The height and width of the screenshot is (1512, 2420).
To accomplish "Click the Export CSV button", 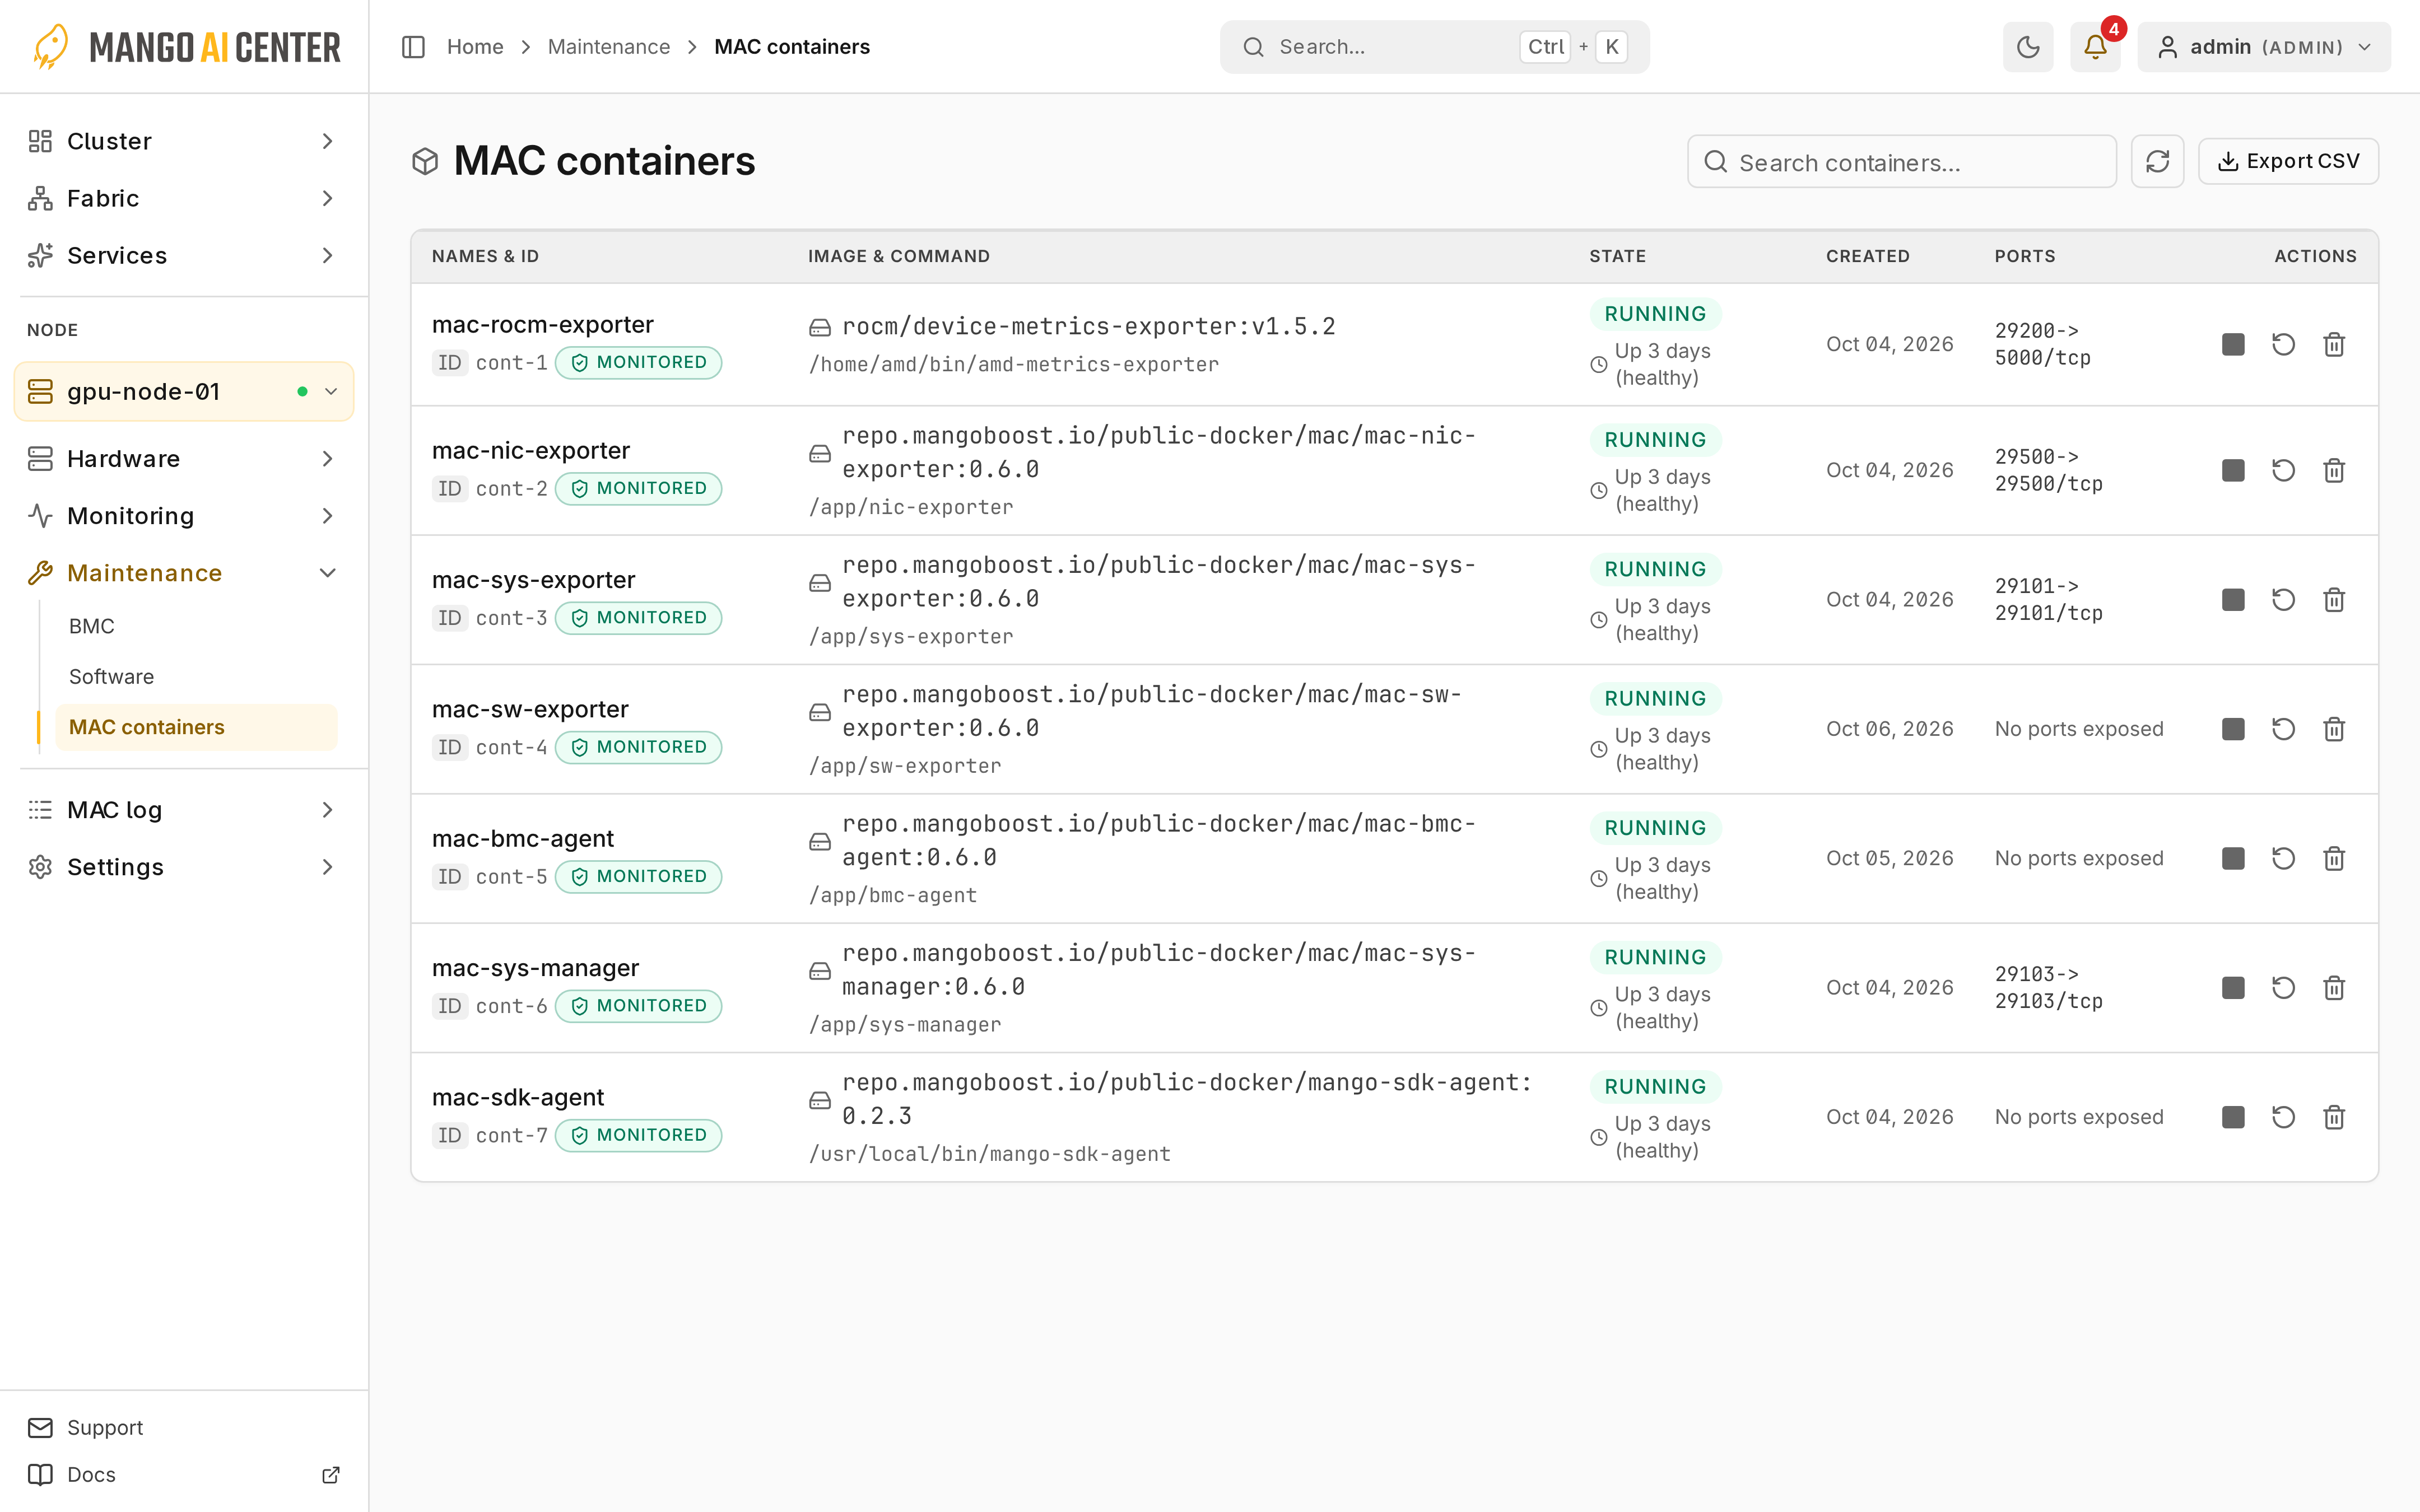I will (2288, 161).
